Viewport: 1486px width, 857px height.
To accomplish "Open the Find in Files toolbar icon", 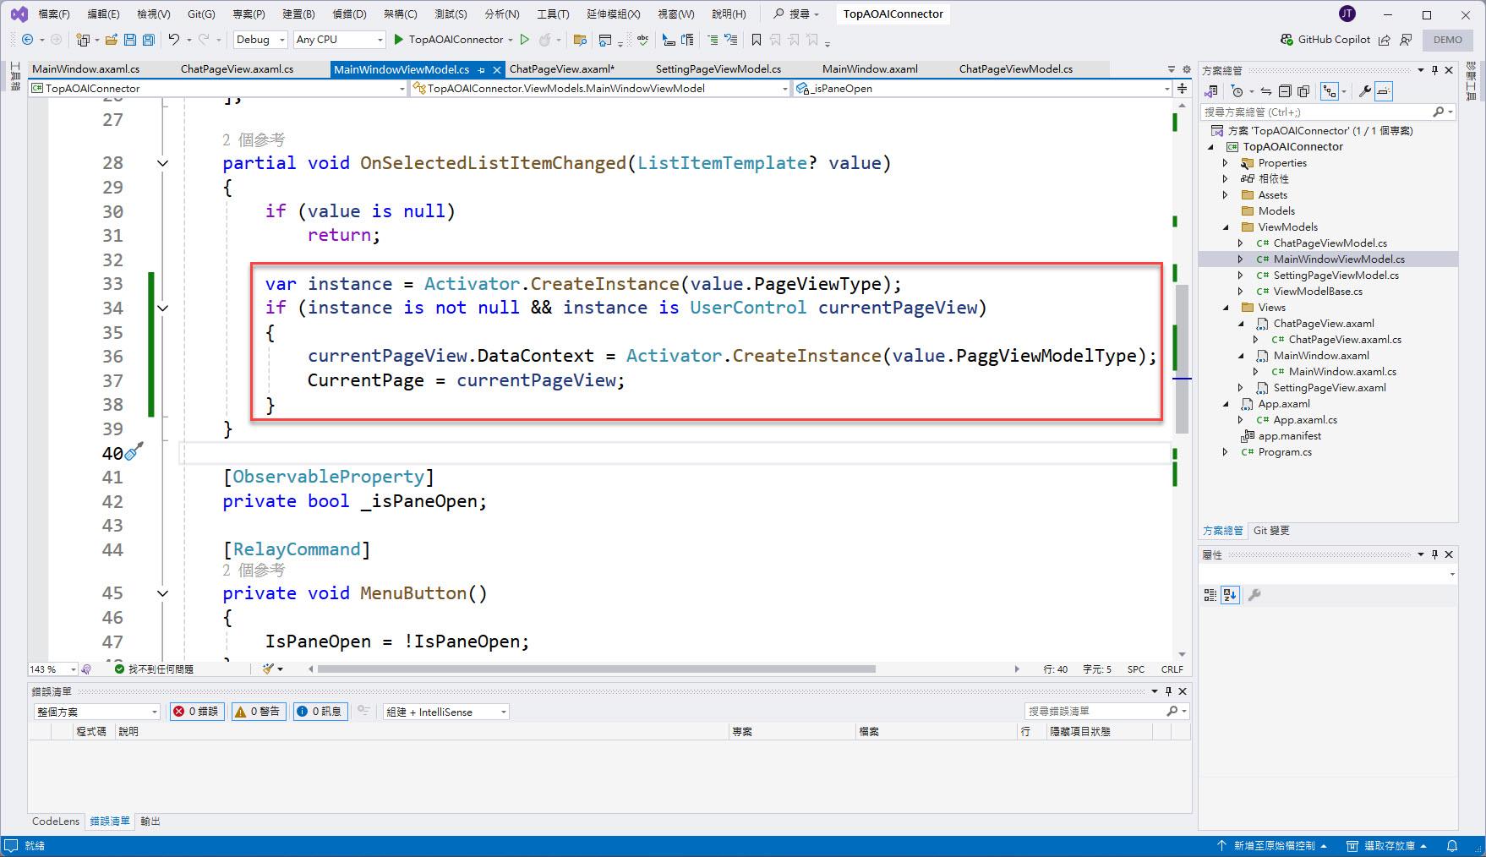I will (580, 40).
